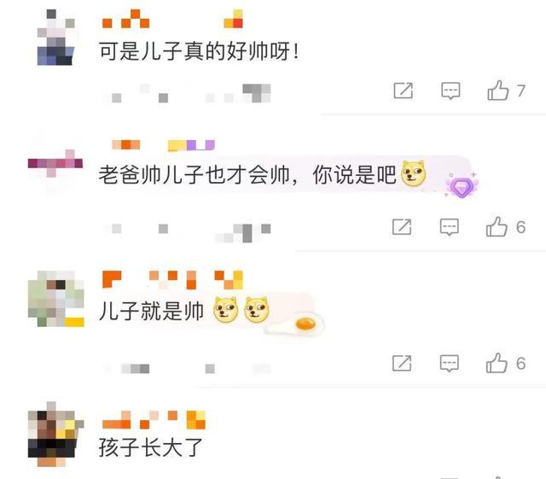Share the comment '老爸帅儿子也才会帅'
The image size is (546, 479).
click(x=402, y=227)
